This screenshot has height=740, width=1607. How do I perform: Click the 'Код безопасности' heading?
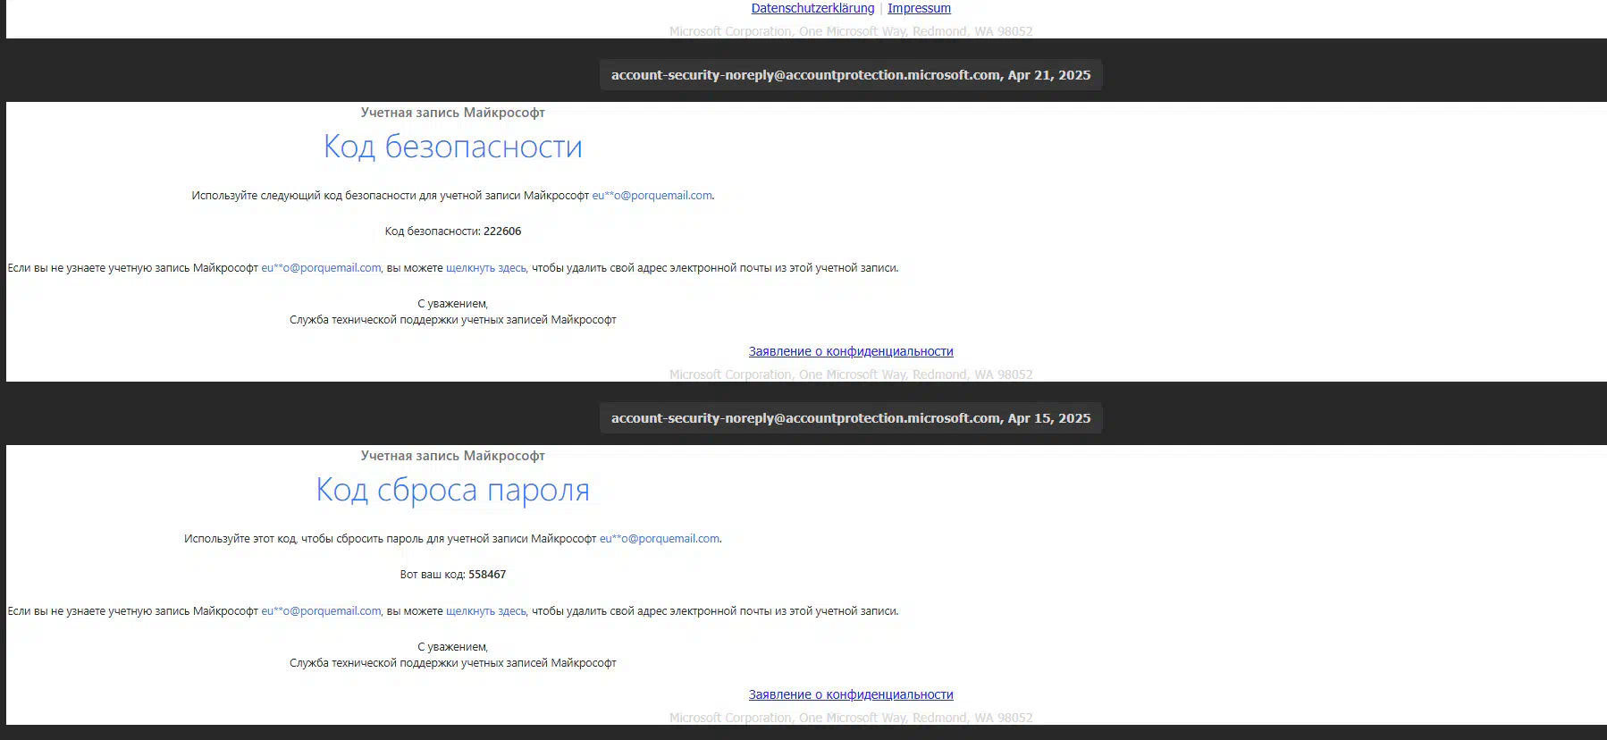pos(453,147)
